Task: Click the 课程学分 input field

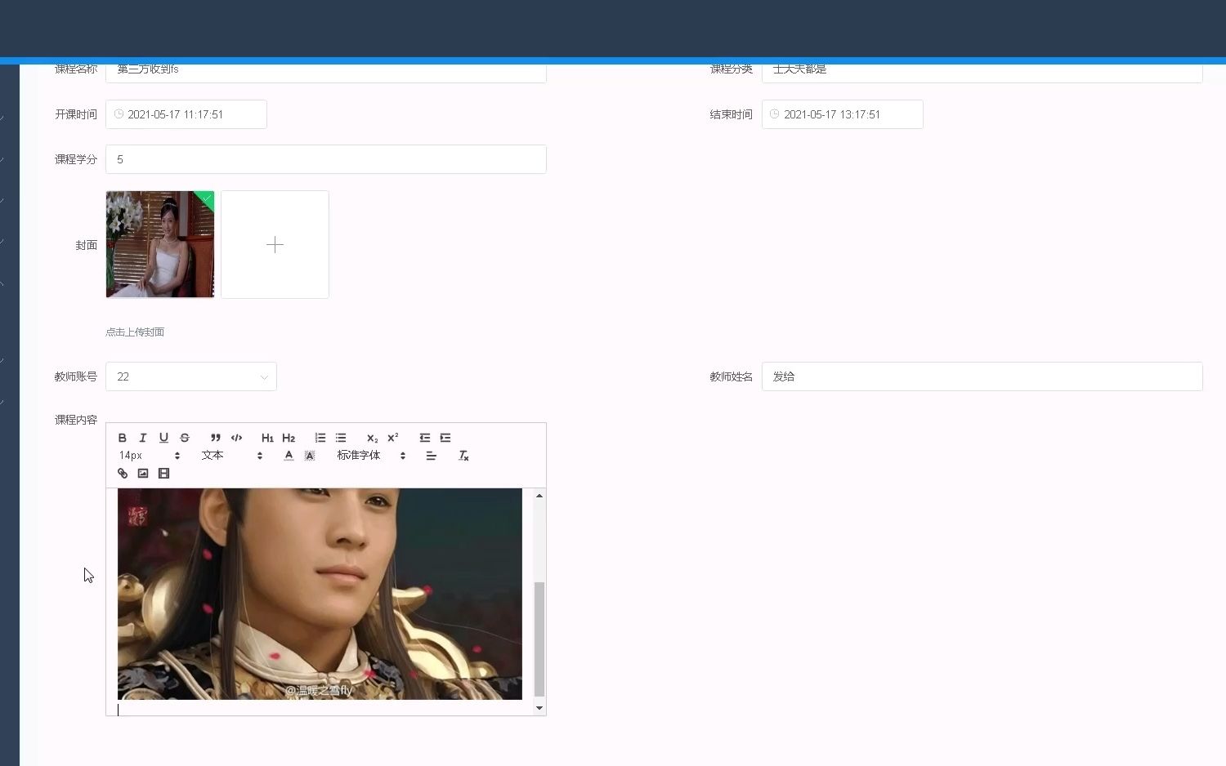Action: [326, 159]
